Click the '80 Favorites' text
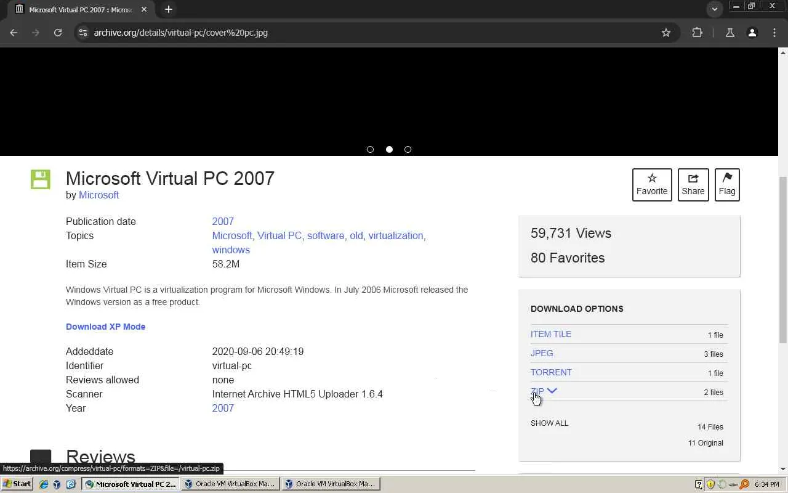The image size is (788, 493). point(568,258)
